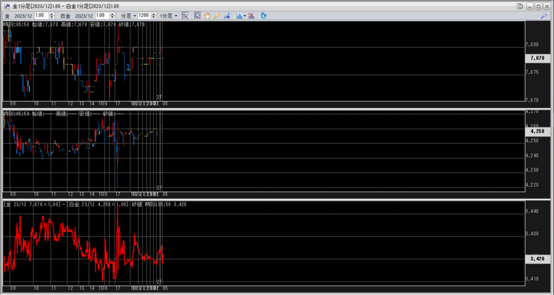
Task: Open settings with the wrench icon
Action: pyautogui.click(x=544, y=16)
